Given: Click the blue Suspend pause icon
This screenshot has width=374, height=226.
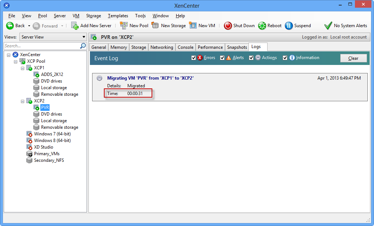Looking at the screenshot, I should coord(289,26).
